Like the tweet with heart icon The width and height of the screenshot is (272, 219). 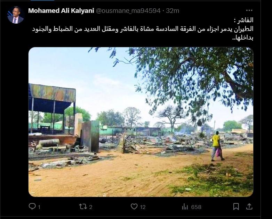134,207
